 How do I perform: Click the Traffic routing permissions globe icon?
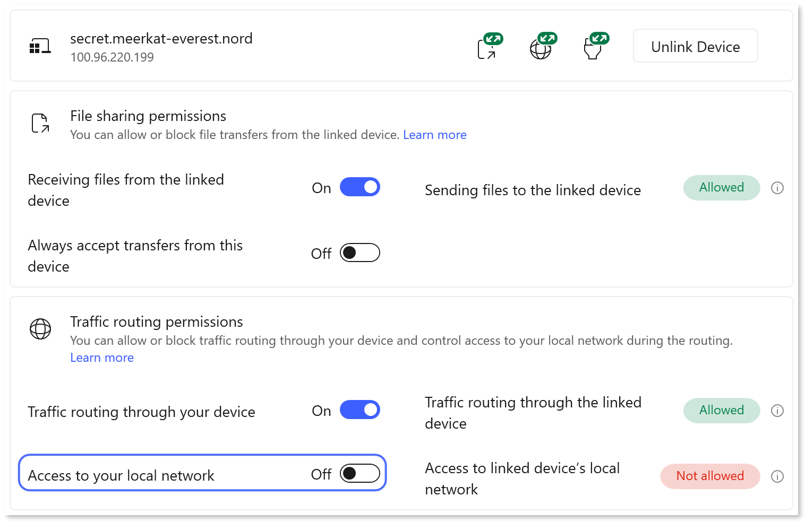coord(40,329)
